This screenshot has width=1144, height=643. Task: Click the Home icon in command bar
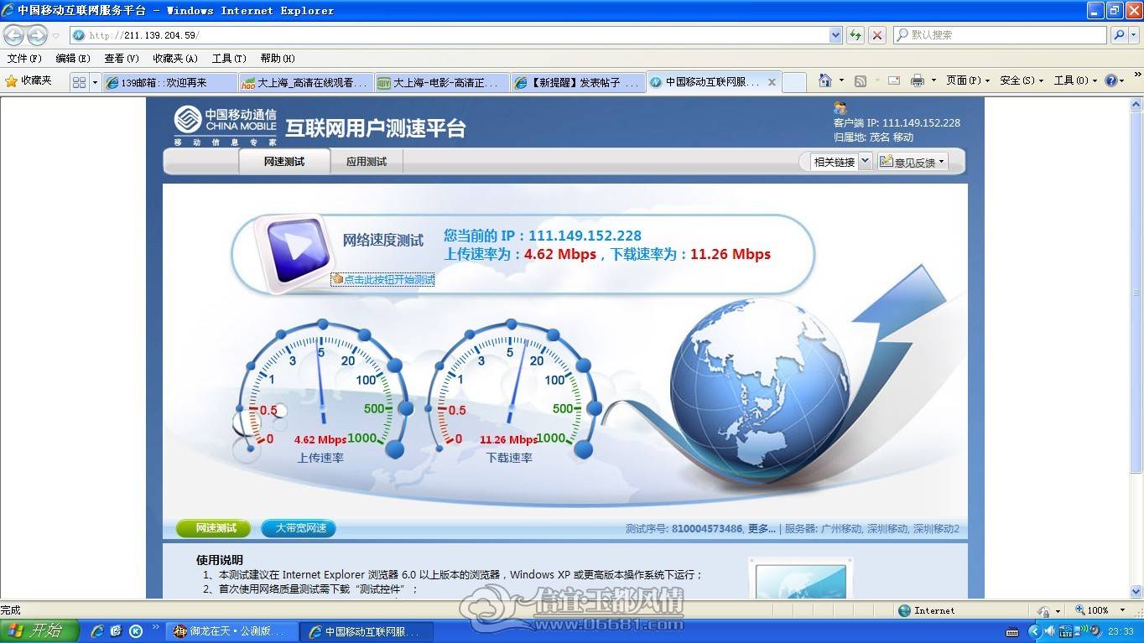click(x=825, y=80)
